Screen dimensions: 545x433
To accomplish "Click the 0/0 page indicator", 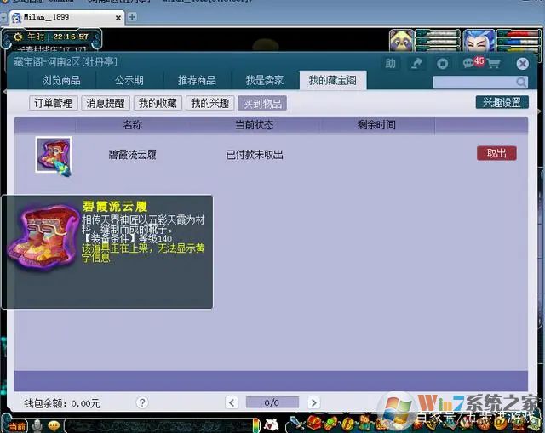I will (x=272, y=402).
